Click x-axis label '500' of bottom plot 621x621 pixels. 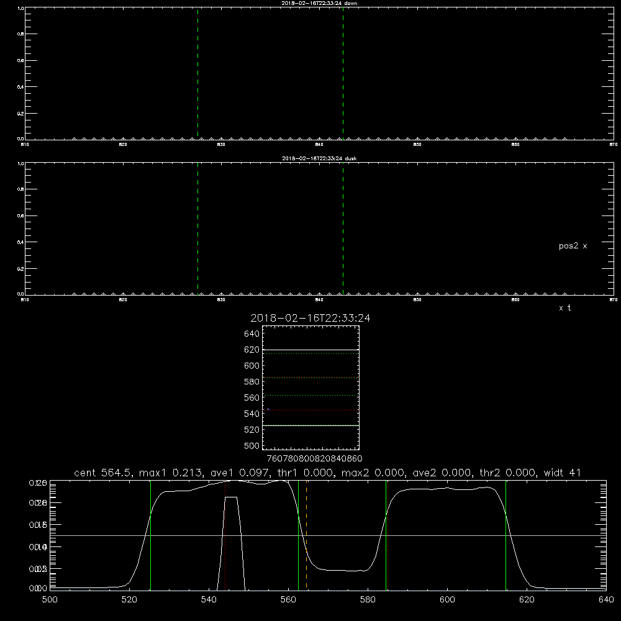click(50, 600)
